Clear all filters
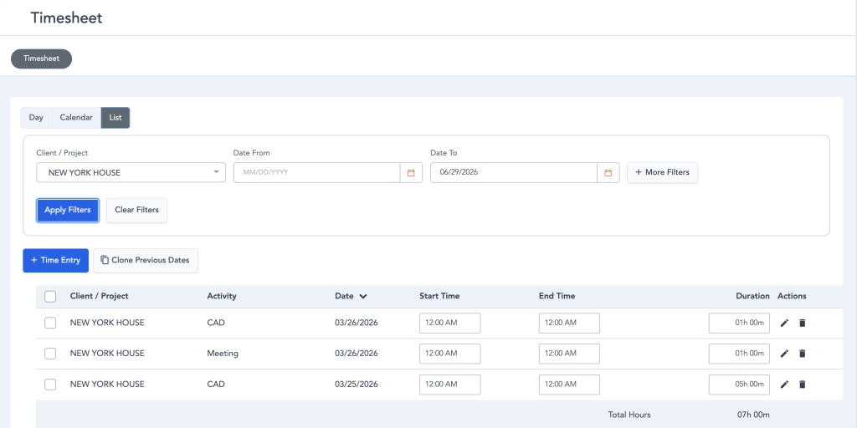 tap(136, 210)
